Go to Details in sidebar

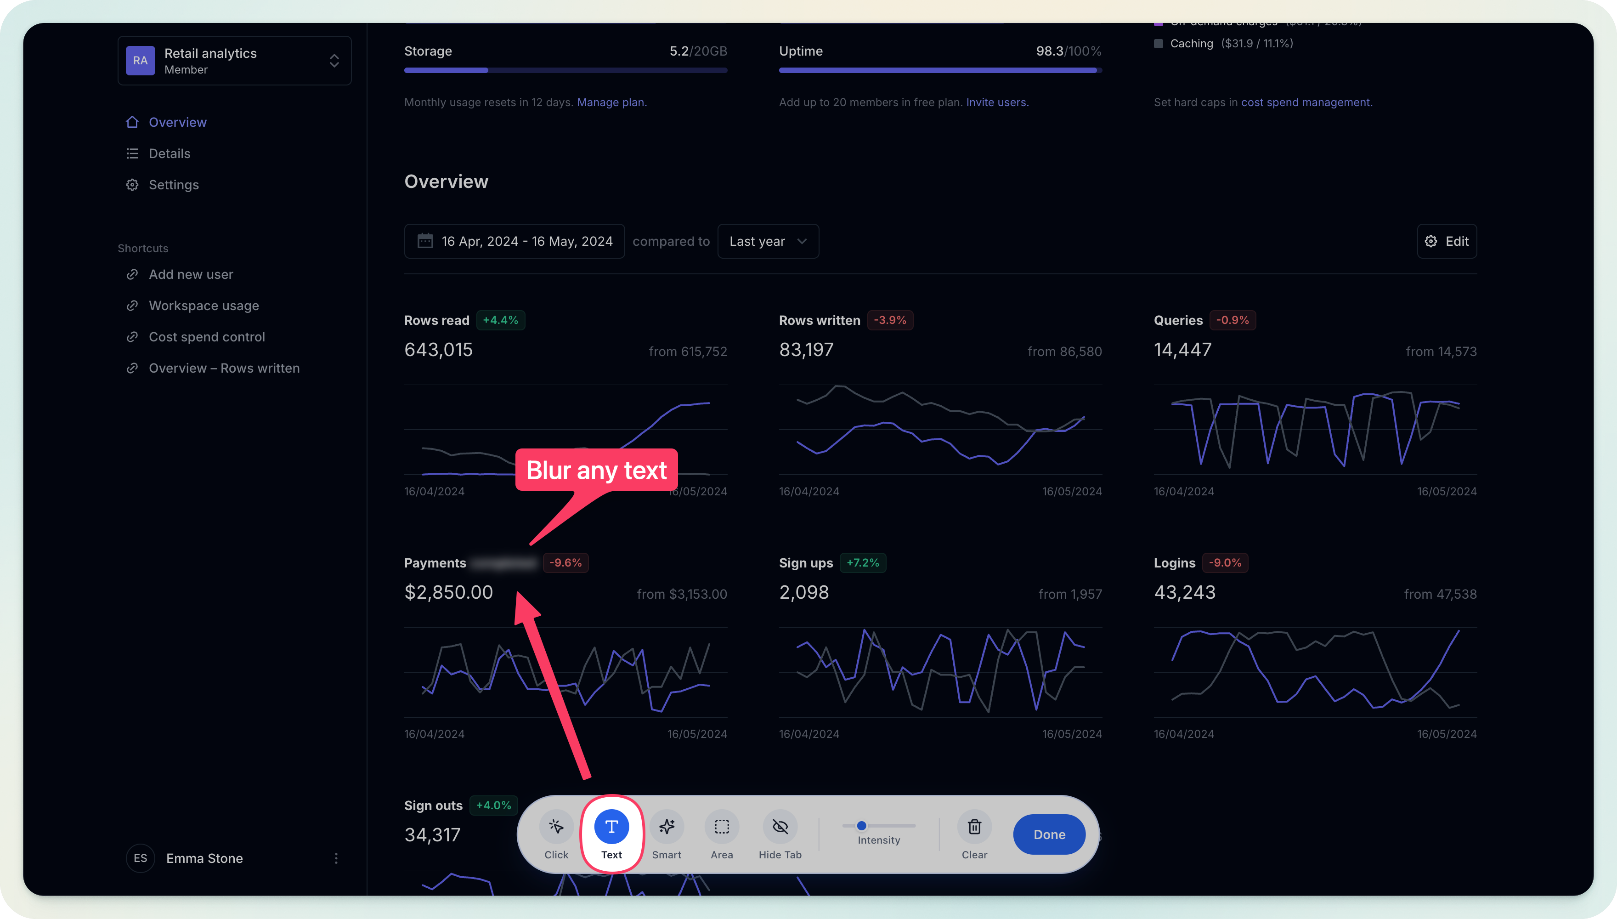point(169,153)
